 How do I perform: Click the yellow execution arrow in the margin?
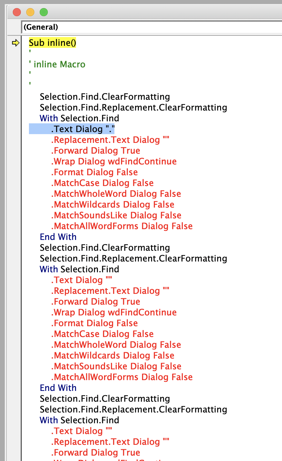click(14, 43)
